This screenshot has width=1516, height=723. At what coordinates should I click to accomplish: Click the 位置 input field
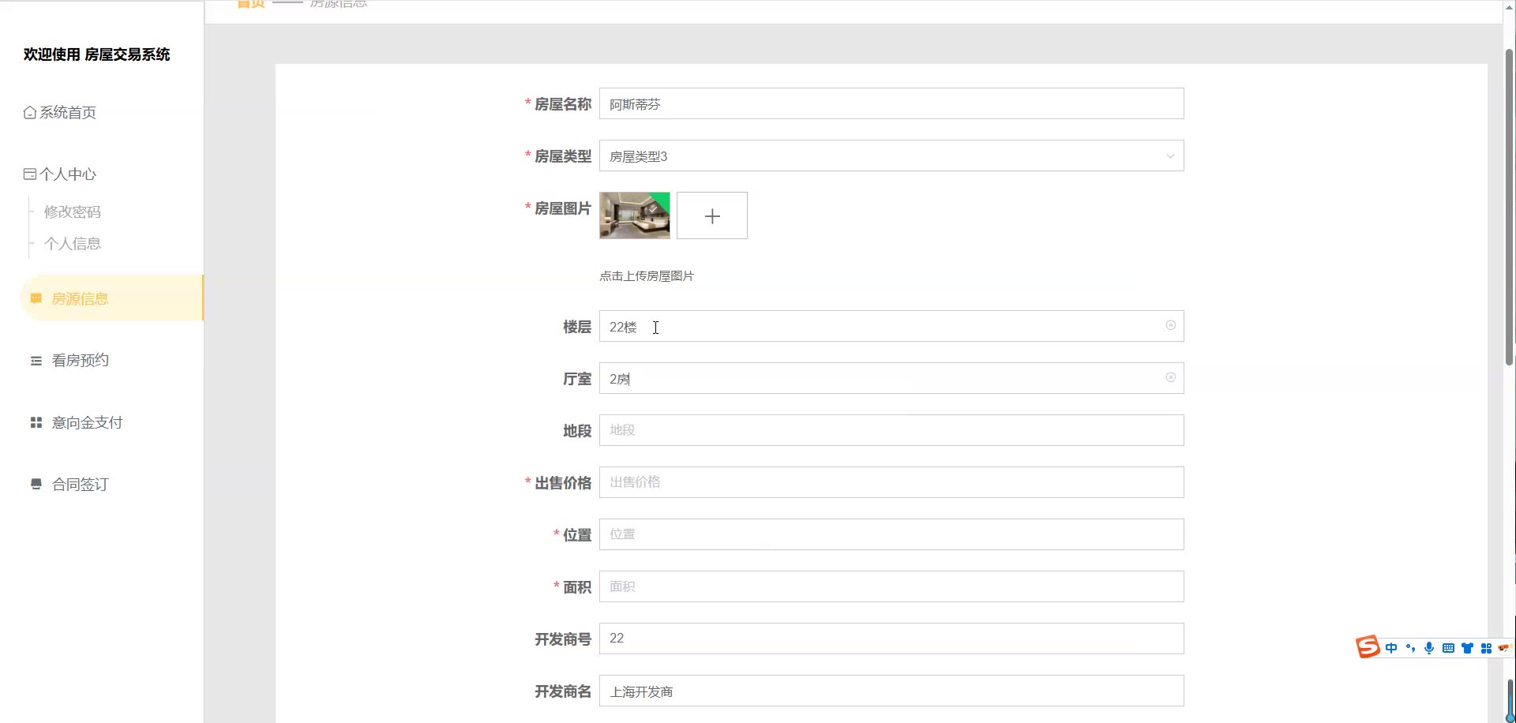click(x=891, y=534)
